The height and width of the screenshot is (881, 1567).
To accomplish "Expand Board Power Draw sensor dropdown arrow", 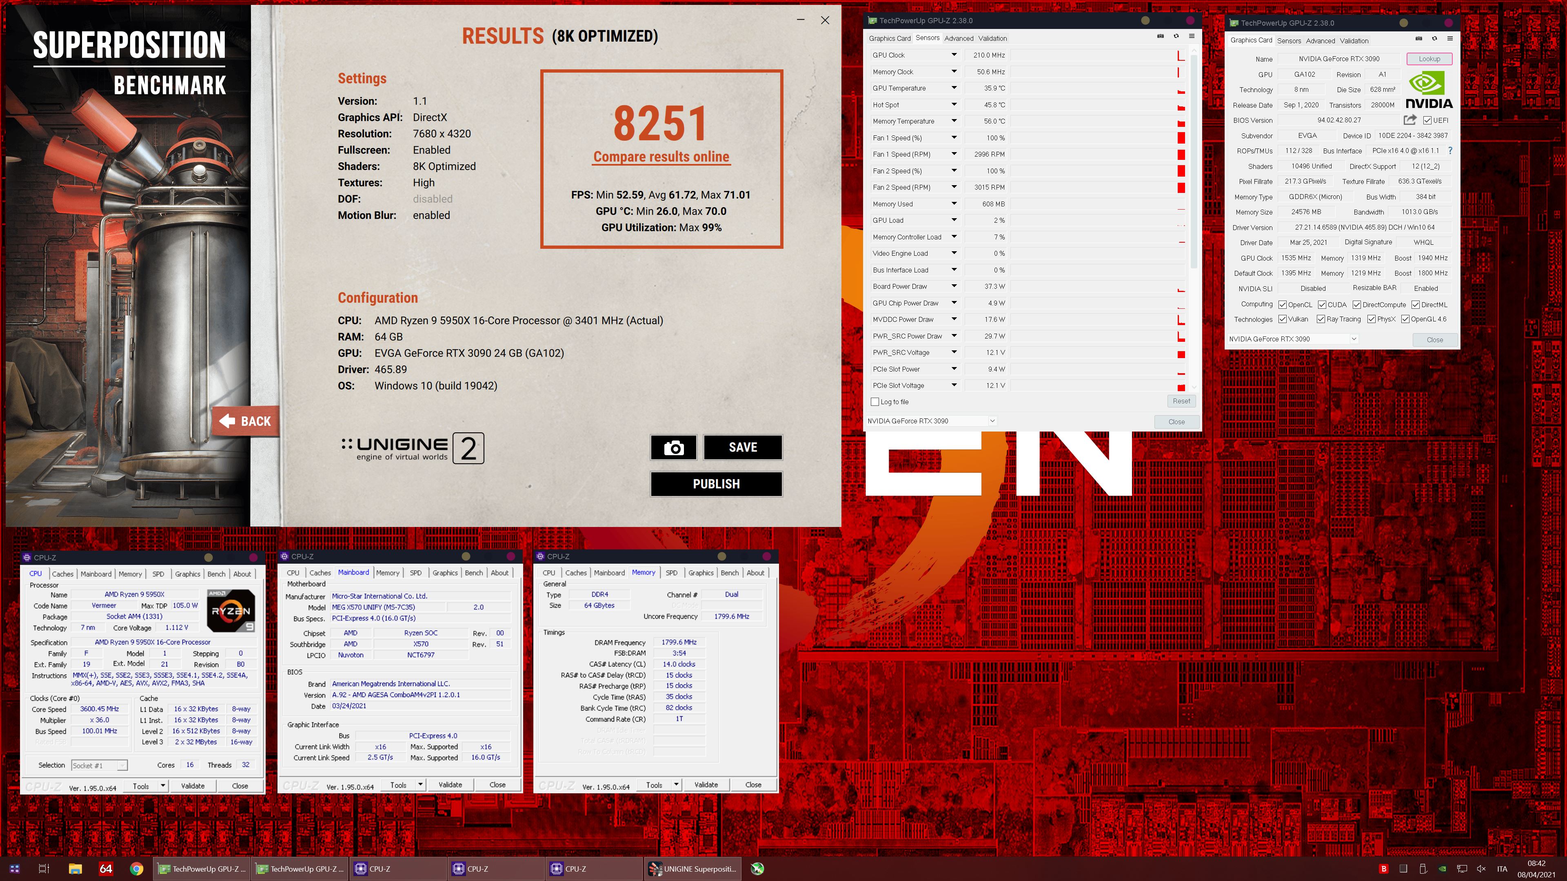I will coord(954,286).
